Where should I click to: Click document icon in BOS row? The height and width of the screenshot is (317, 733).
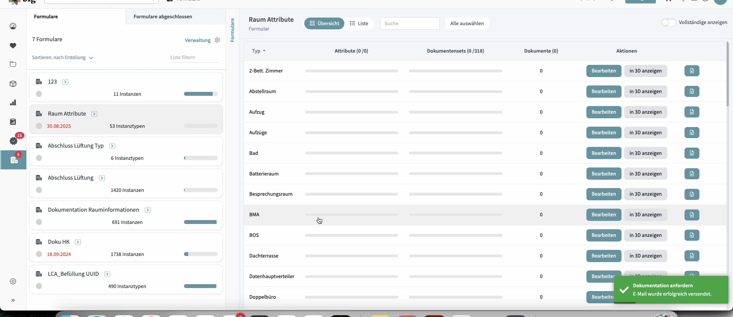[x=692, y=235]
